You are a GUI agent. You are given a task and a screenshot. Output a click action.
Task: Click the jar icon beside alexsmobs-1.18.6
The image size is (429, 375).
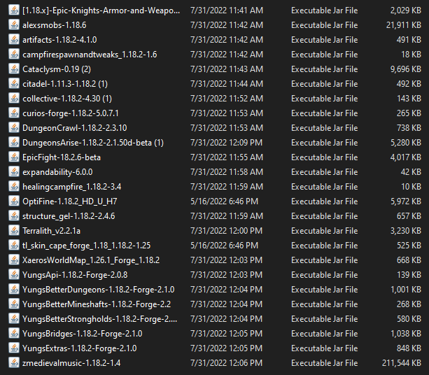[x=14, y=25]
